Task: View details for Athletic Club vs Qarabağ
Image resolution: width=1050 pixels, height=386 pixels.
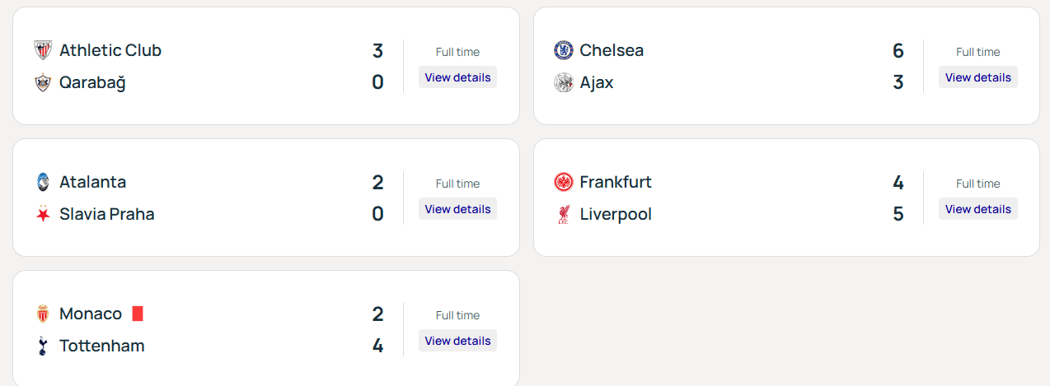Action: pyautogui.click(x=457, y=77)
